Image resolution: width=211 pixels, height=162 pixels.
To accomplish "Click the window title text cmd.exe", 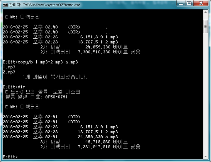I will tap(45, 5).
